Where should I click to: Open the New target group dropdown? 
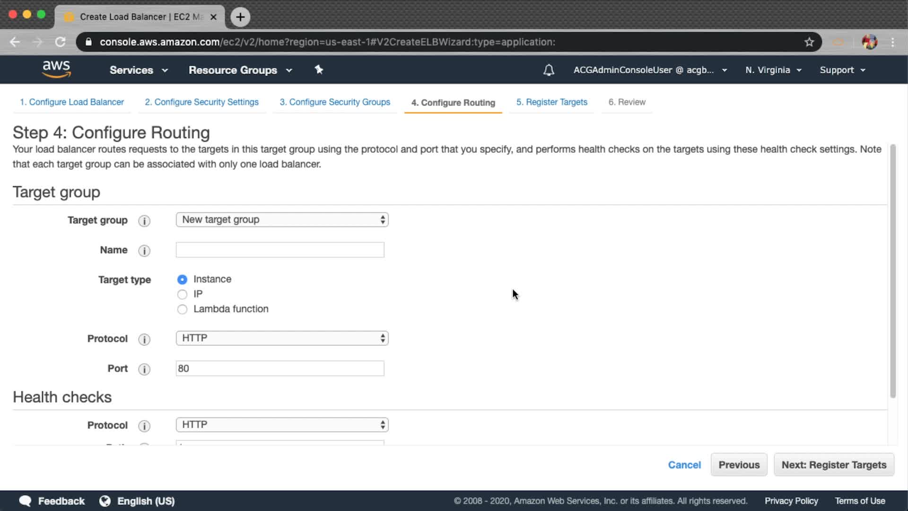pyautogui.click(x=282, y=220)
